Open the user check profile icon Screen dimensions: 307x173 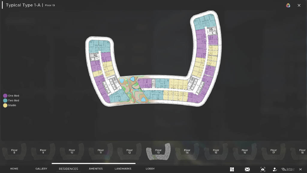pos(275,169)
